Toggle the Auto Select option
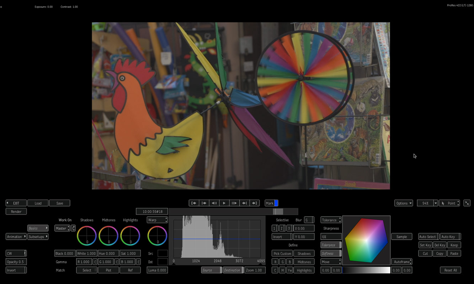 click(x=428, y=237)
